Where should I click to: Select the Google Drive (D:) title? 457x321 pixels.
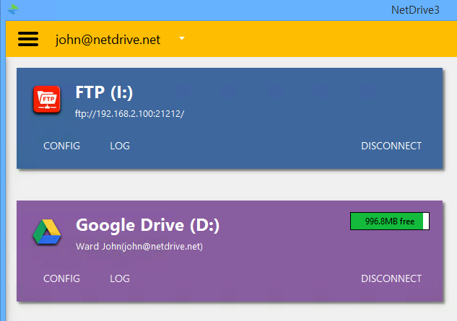147,225
